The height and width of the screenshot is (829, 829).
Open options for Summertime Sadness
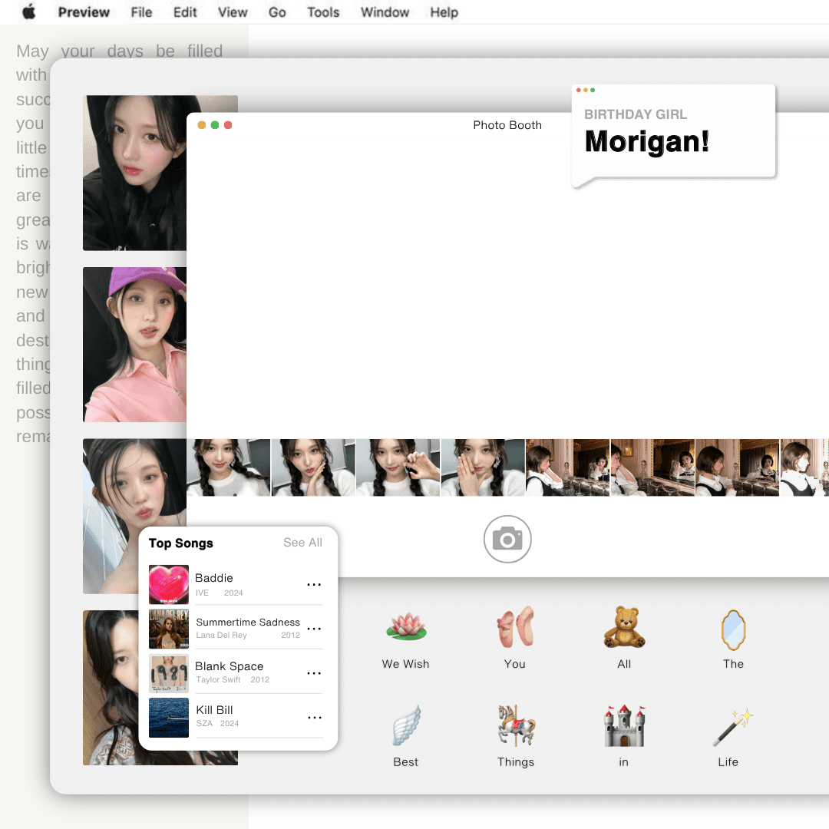click(314, 629)
